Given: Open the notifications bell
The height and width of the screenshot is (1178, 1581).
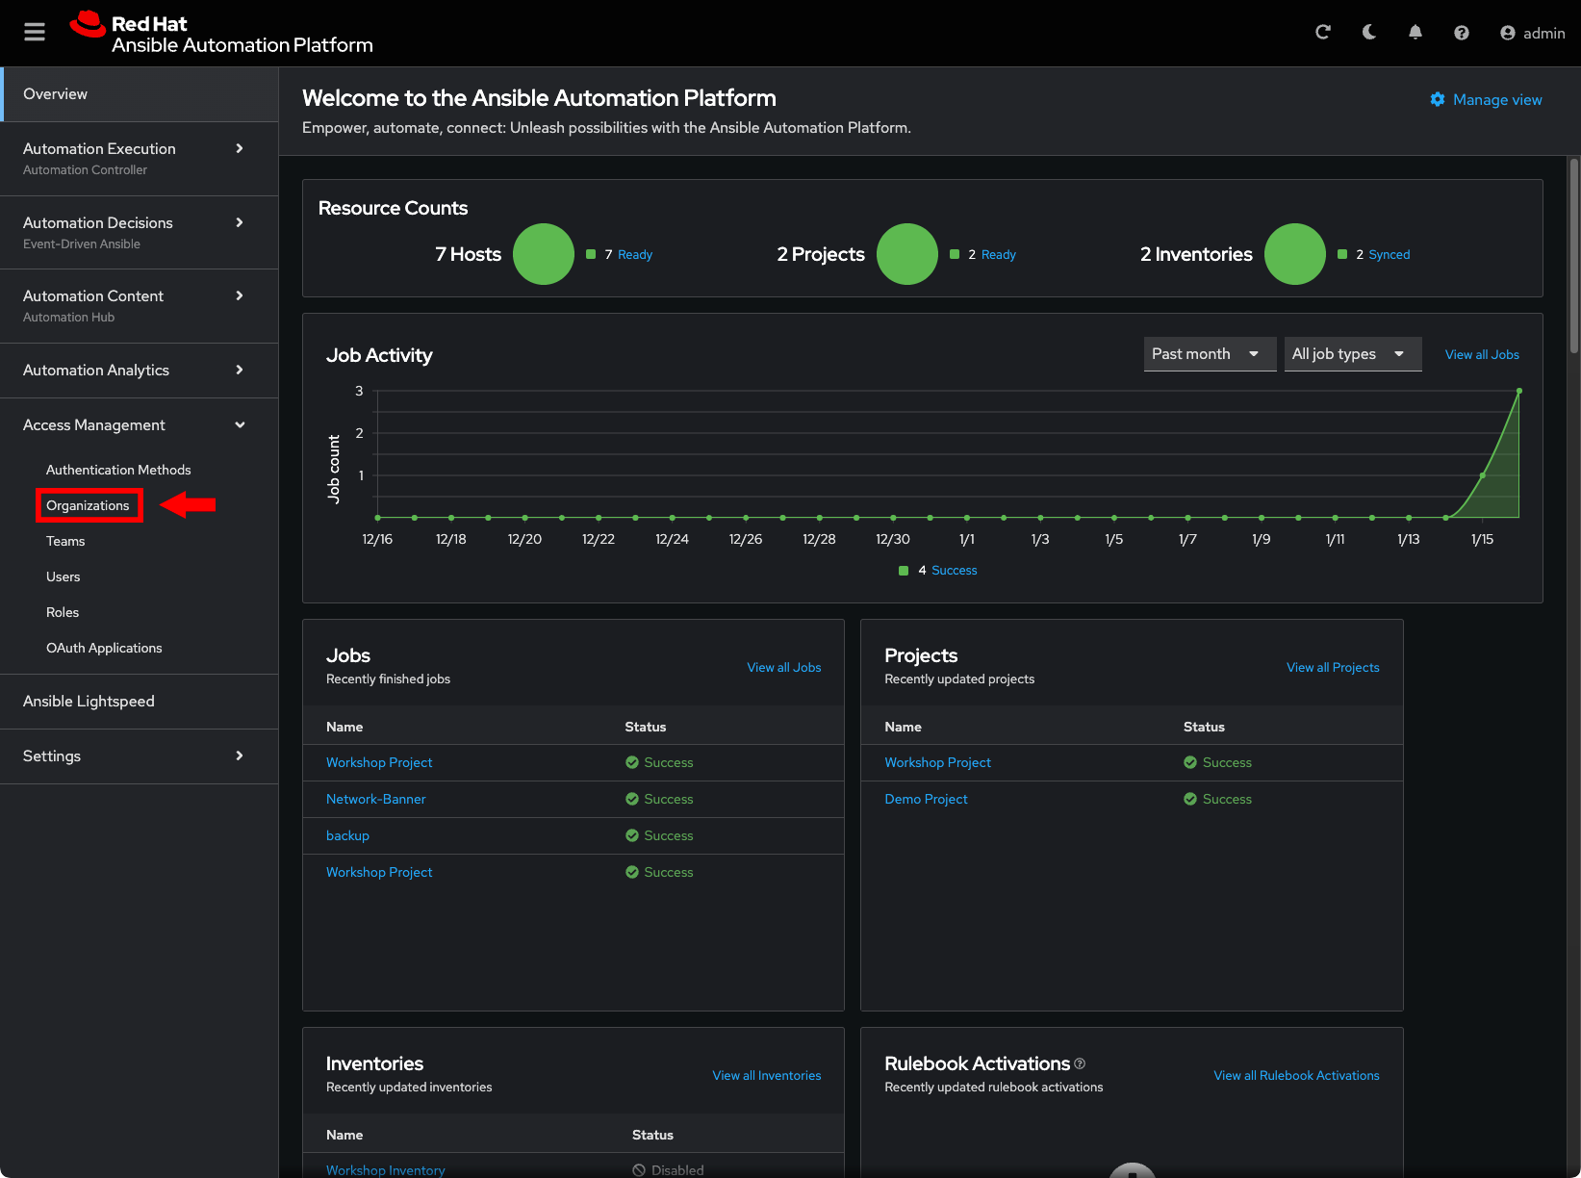Looking at the screenshot, I should 1415,33.
